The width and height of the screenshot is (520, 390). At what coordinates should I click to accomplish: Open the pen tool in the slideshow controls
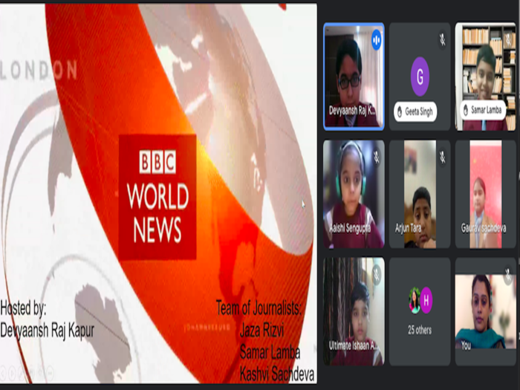pos(21,374)
